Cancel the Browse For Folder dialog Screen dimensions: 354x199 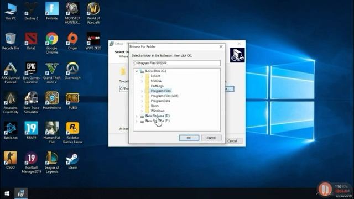coord(211,138)
